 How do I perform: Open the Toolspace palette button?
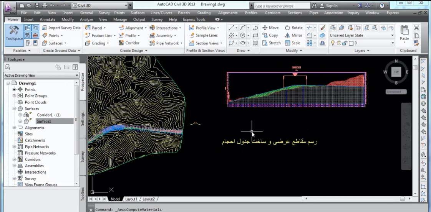[14, 35]
